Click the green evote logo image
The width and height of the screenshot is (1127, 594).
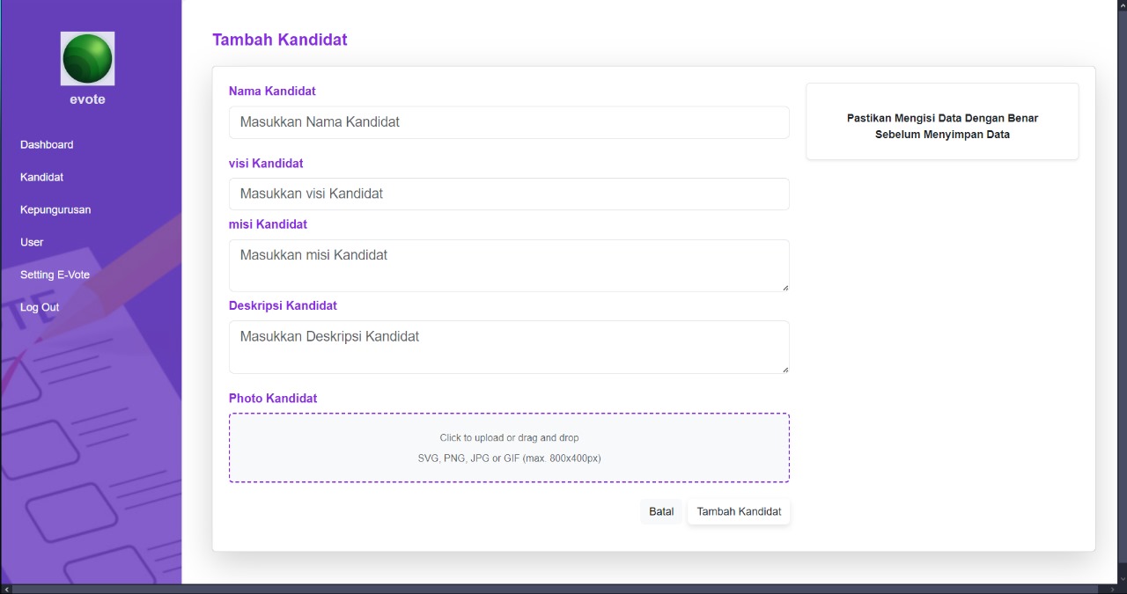[x=87, y=58]
